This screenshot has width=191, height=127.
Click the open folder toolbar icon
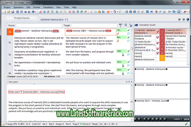[x=9, y=12]
